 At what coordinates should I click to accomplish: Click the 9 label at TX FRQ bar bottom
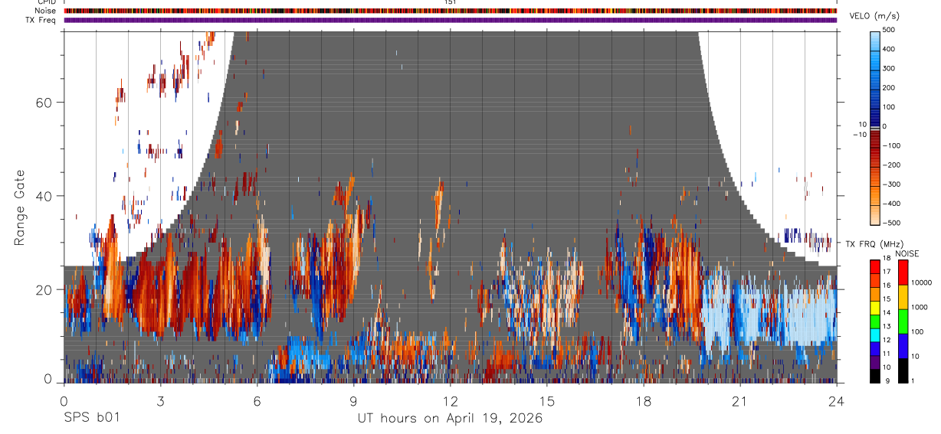(888, 380)
